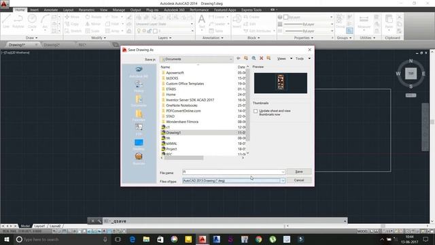The width and height of the screenshot is (435, 245).
Task: Switch to the Manage ribbon tab
Action: click(118, 10)
